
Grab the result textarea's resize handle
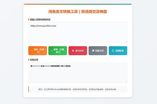click(x=126, y=82)
